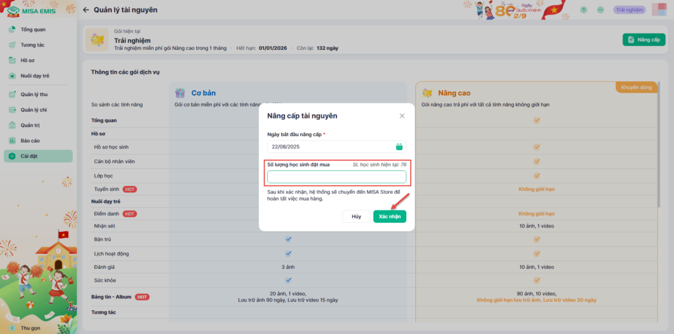Click the Cơ bản package heading
This screenshot has width=674, height=334.
[203, 93]
